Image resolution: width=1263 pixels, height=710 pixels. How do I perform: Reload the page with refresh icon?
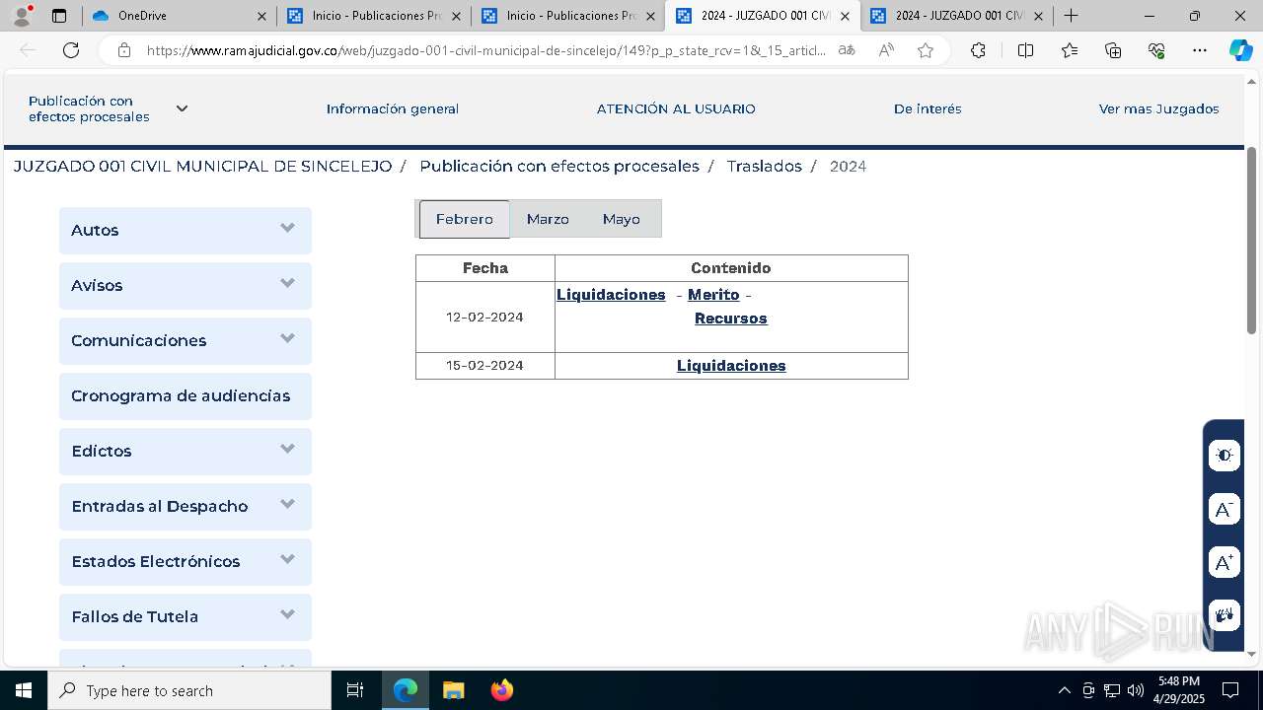pyautogui.click(x=71, y=50)
